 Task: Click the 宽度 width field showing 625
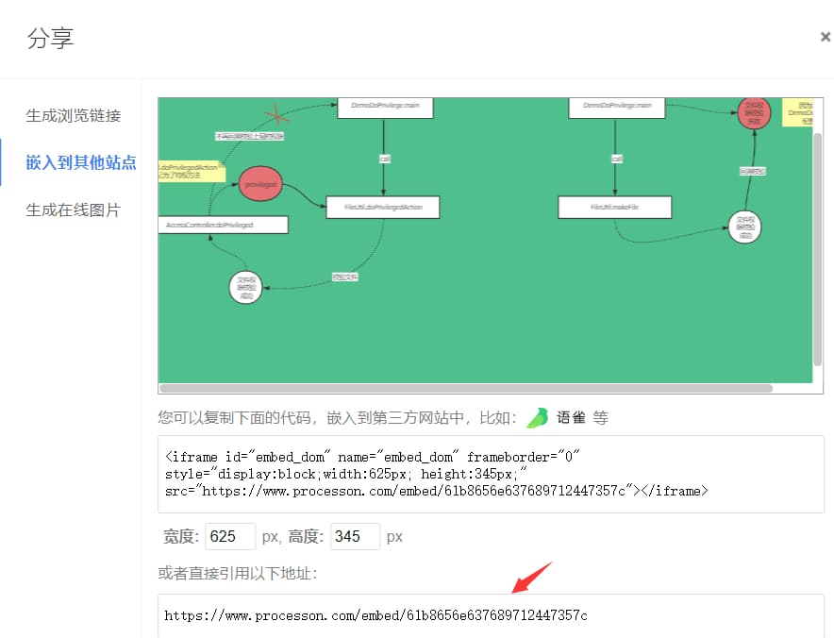click(230, 536)
